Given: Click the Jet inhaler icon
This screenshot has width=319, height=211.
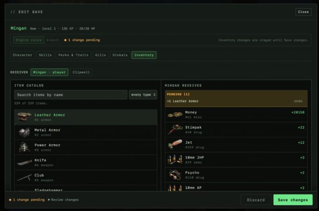Looking at the screenshot, I should click(175, 145).
